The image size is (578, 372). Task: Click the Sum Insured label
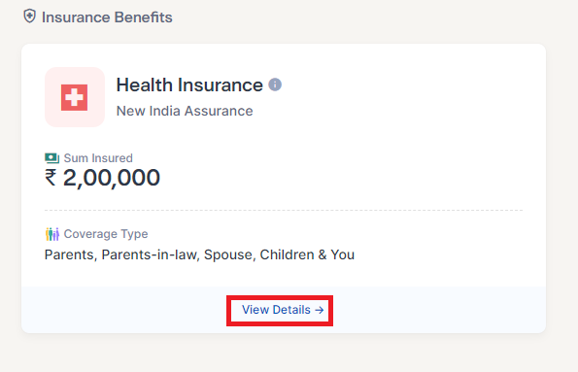click(x=98, y=158)
